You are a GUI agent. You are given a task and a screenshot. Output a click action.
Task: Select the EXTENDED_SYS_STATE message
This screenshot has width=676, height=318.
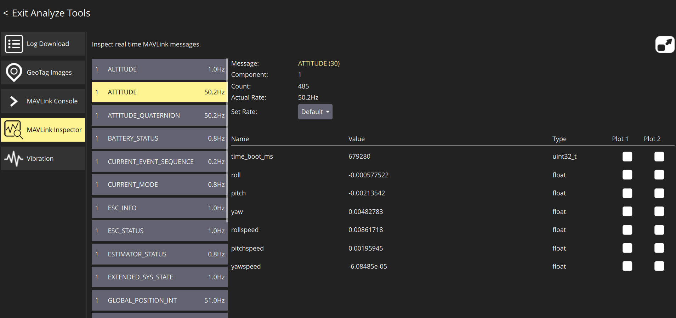[159, 277]
